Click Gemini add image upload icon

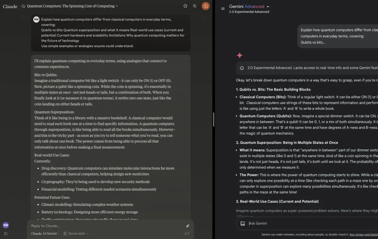pos(243,223)
